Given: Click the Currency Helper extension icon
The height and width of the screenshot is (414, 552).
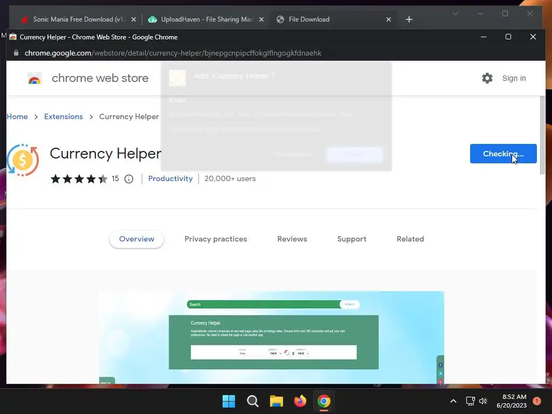Looking at the screenshot, I should point(23,160).
